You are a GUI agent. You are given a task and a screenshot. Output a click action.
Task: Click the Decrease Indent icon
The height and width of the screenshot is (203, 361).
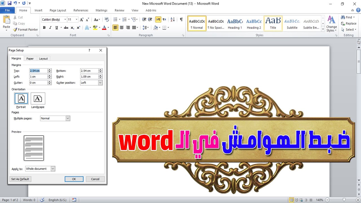click(144, 19)
